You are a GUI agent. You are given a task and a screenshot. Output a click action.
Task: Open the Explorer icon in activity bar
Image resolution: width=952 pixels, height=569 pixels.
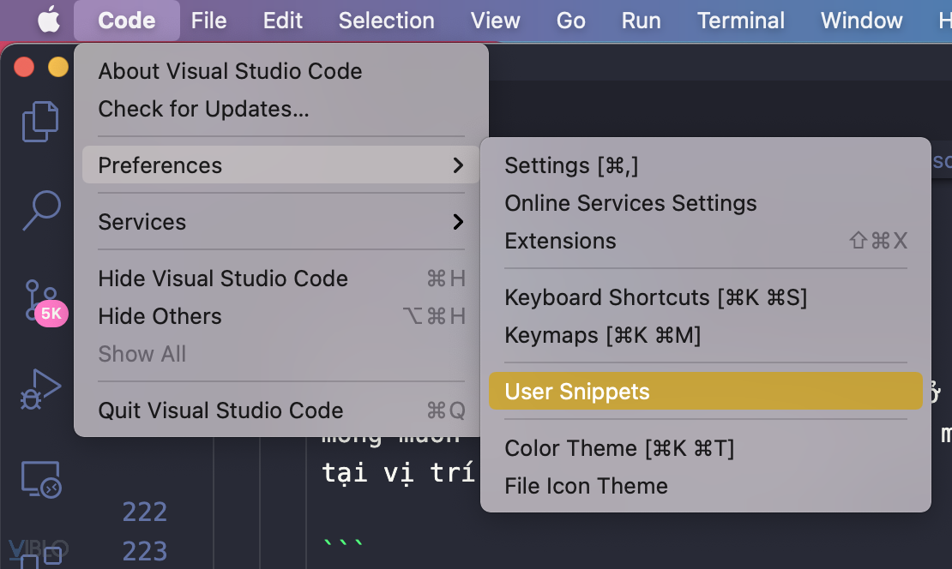pyautogui.click(x=39, y=121)
